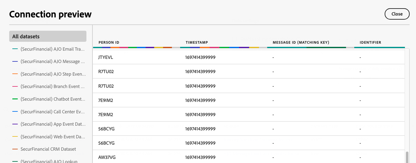
Task: Click the vertical scrollbar thumb of the table
Action: pyautogui.click(x=407, y=157)
